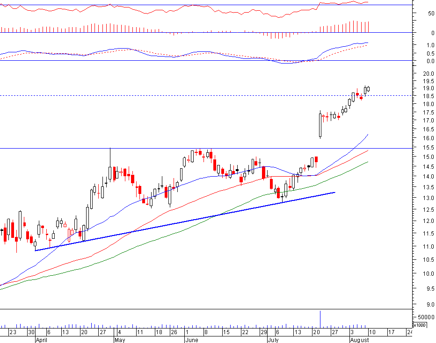Click the "18.0" price axis label
Viewport: 436px width, 343px height.
(x=428, y=104)
